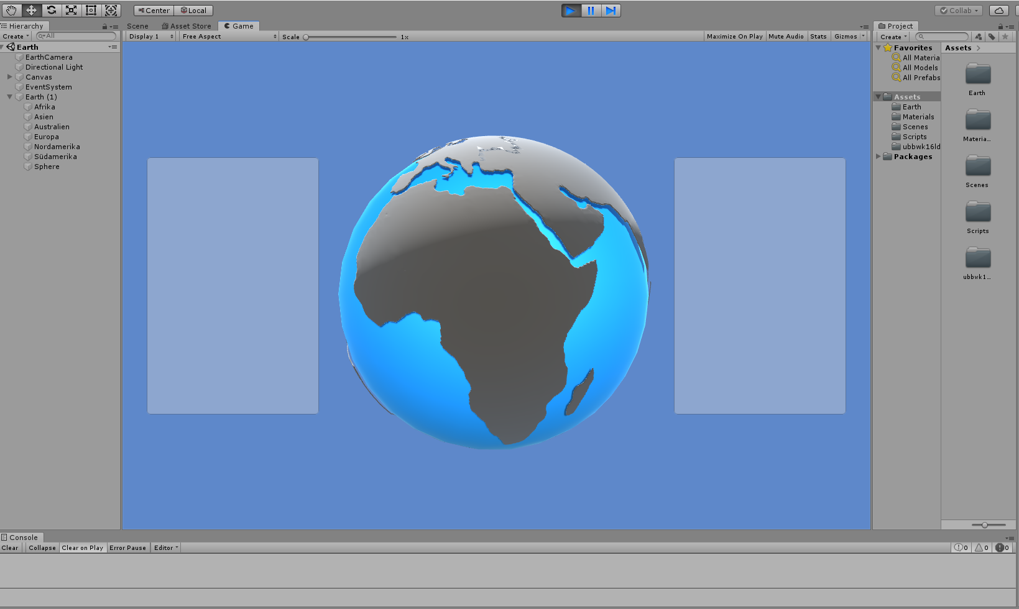Open Project Create dropdown
1019x609 pixels.
pyautogui.click(x=894, y=37)
